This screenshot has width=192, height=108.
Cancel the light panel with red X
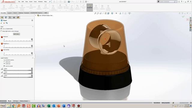click(x=4, y=23)
